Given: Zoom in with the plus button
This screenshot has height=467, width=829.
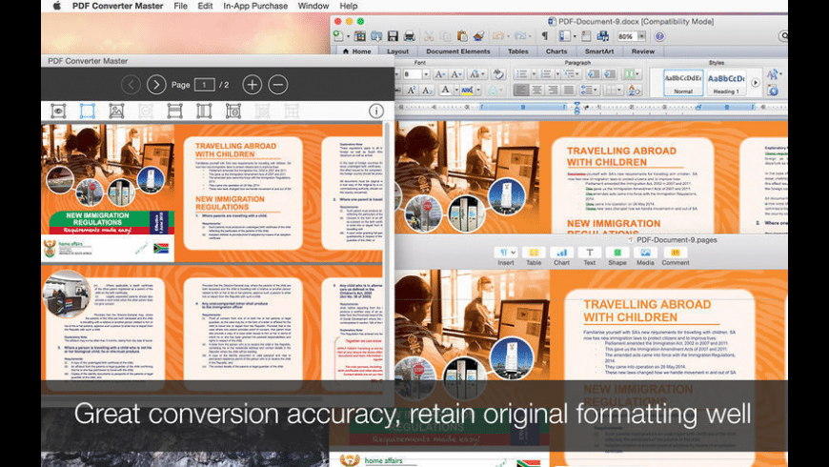Looking at the screenshot, I should coord(253,85).
